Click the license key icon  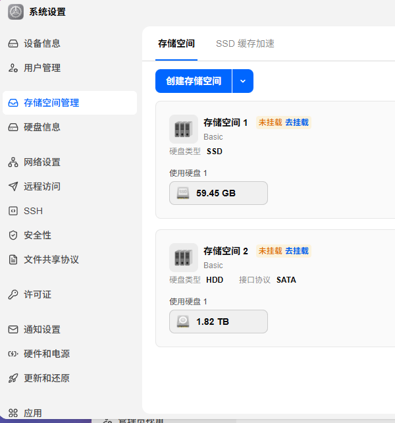click(x=13, y=295)
